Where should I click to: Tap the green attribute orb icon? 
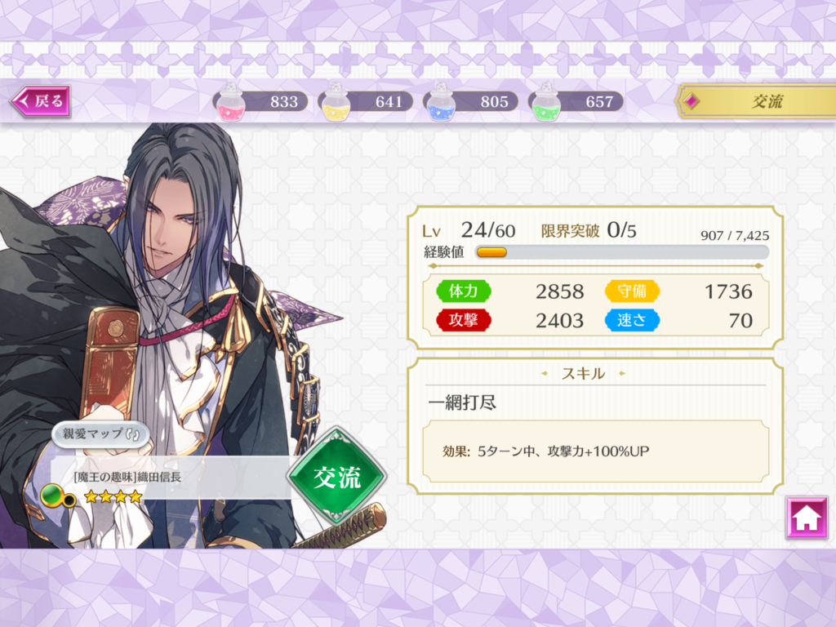click(53, 496)
